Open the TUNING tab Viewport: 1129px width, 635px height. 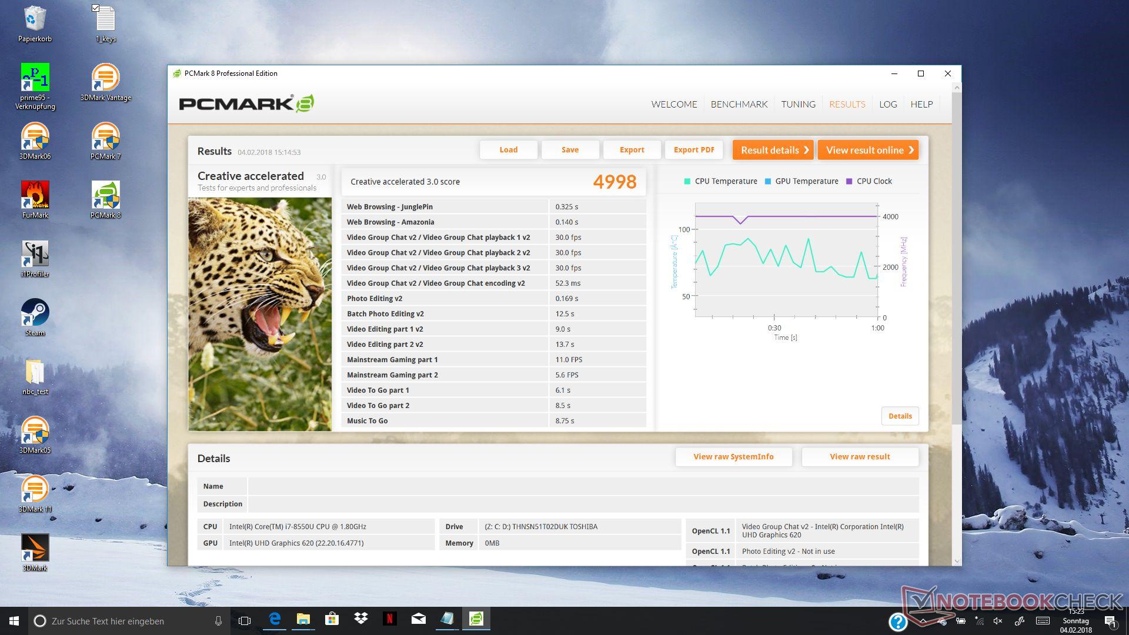(x=798, y=104)
